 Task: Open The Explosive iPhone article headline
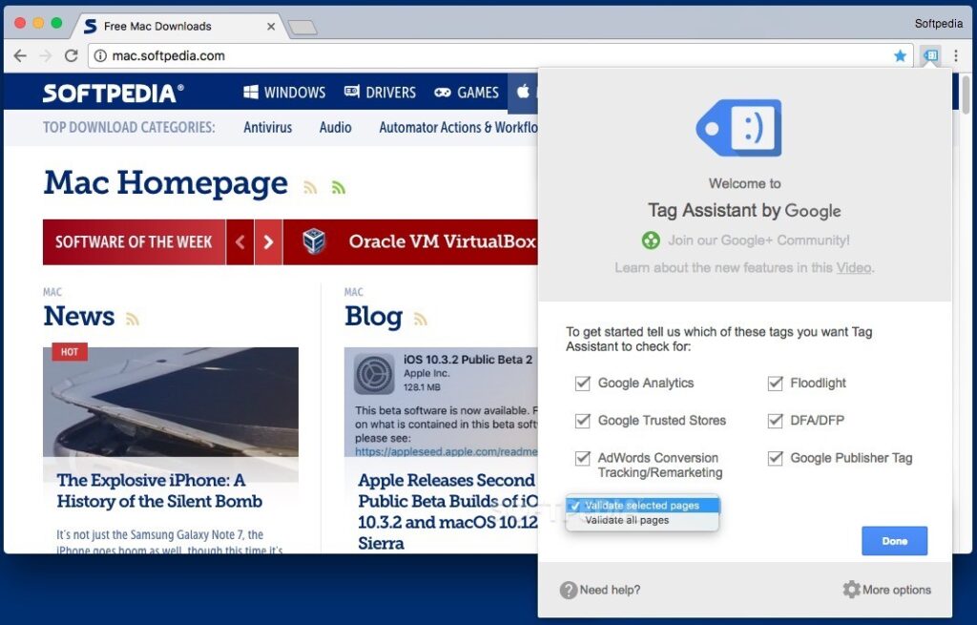[x=159, y=491]
